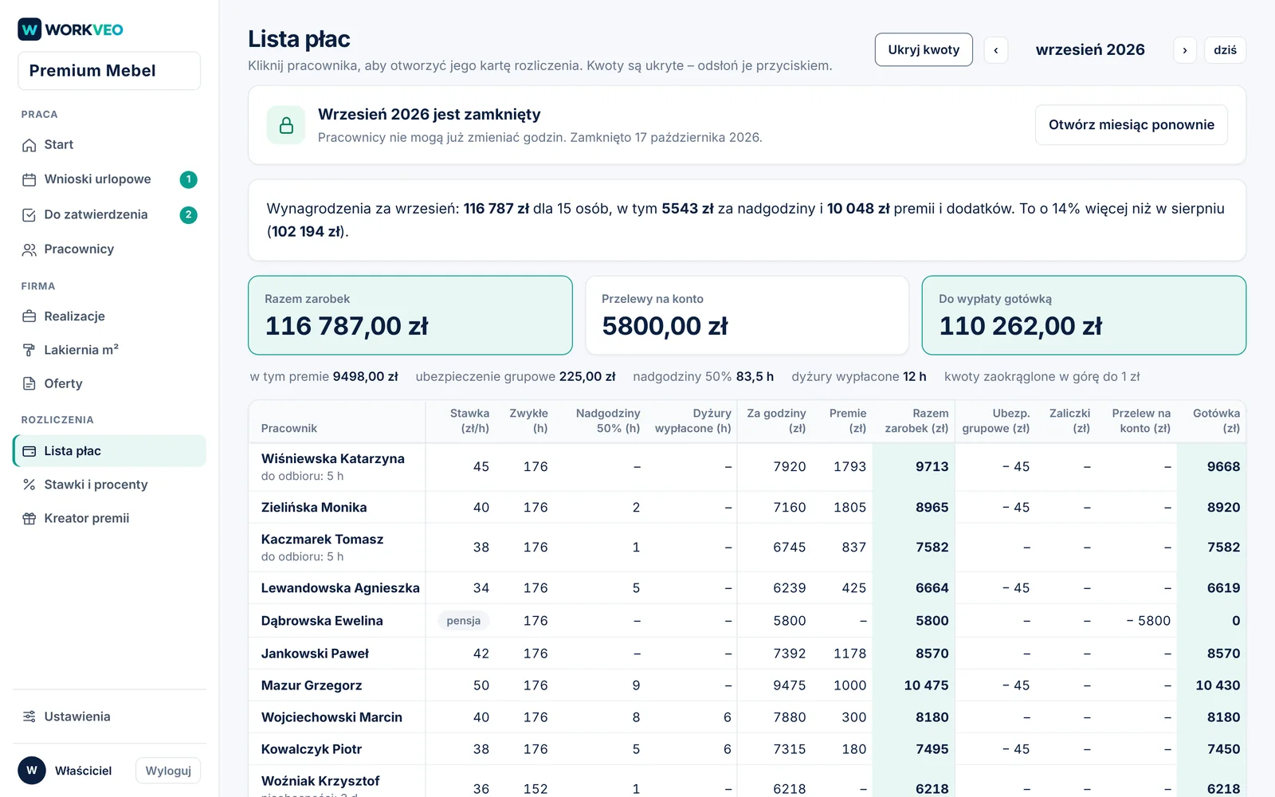Image resolution: width=1275 pixels, height=797 pixels.
Task: Click the Stawki i procenty percent icon
Action: [29, 485]
